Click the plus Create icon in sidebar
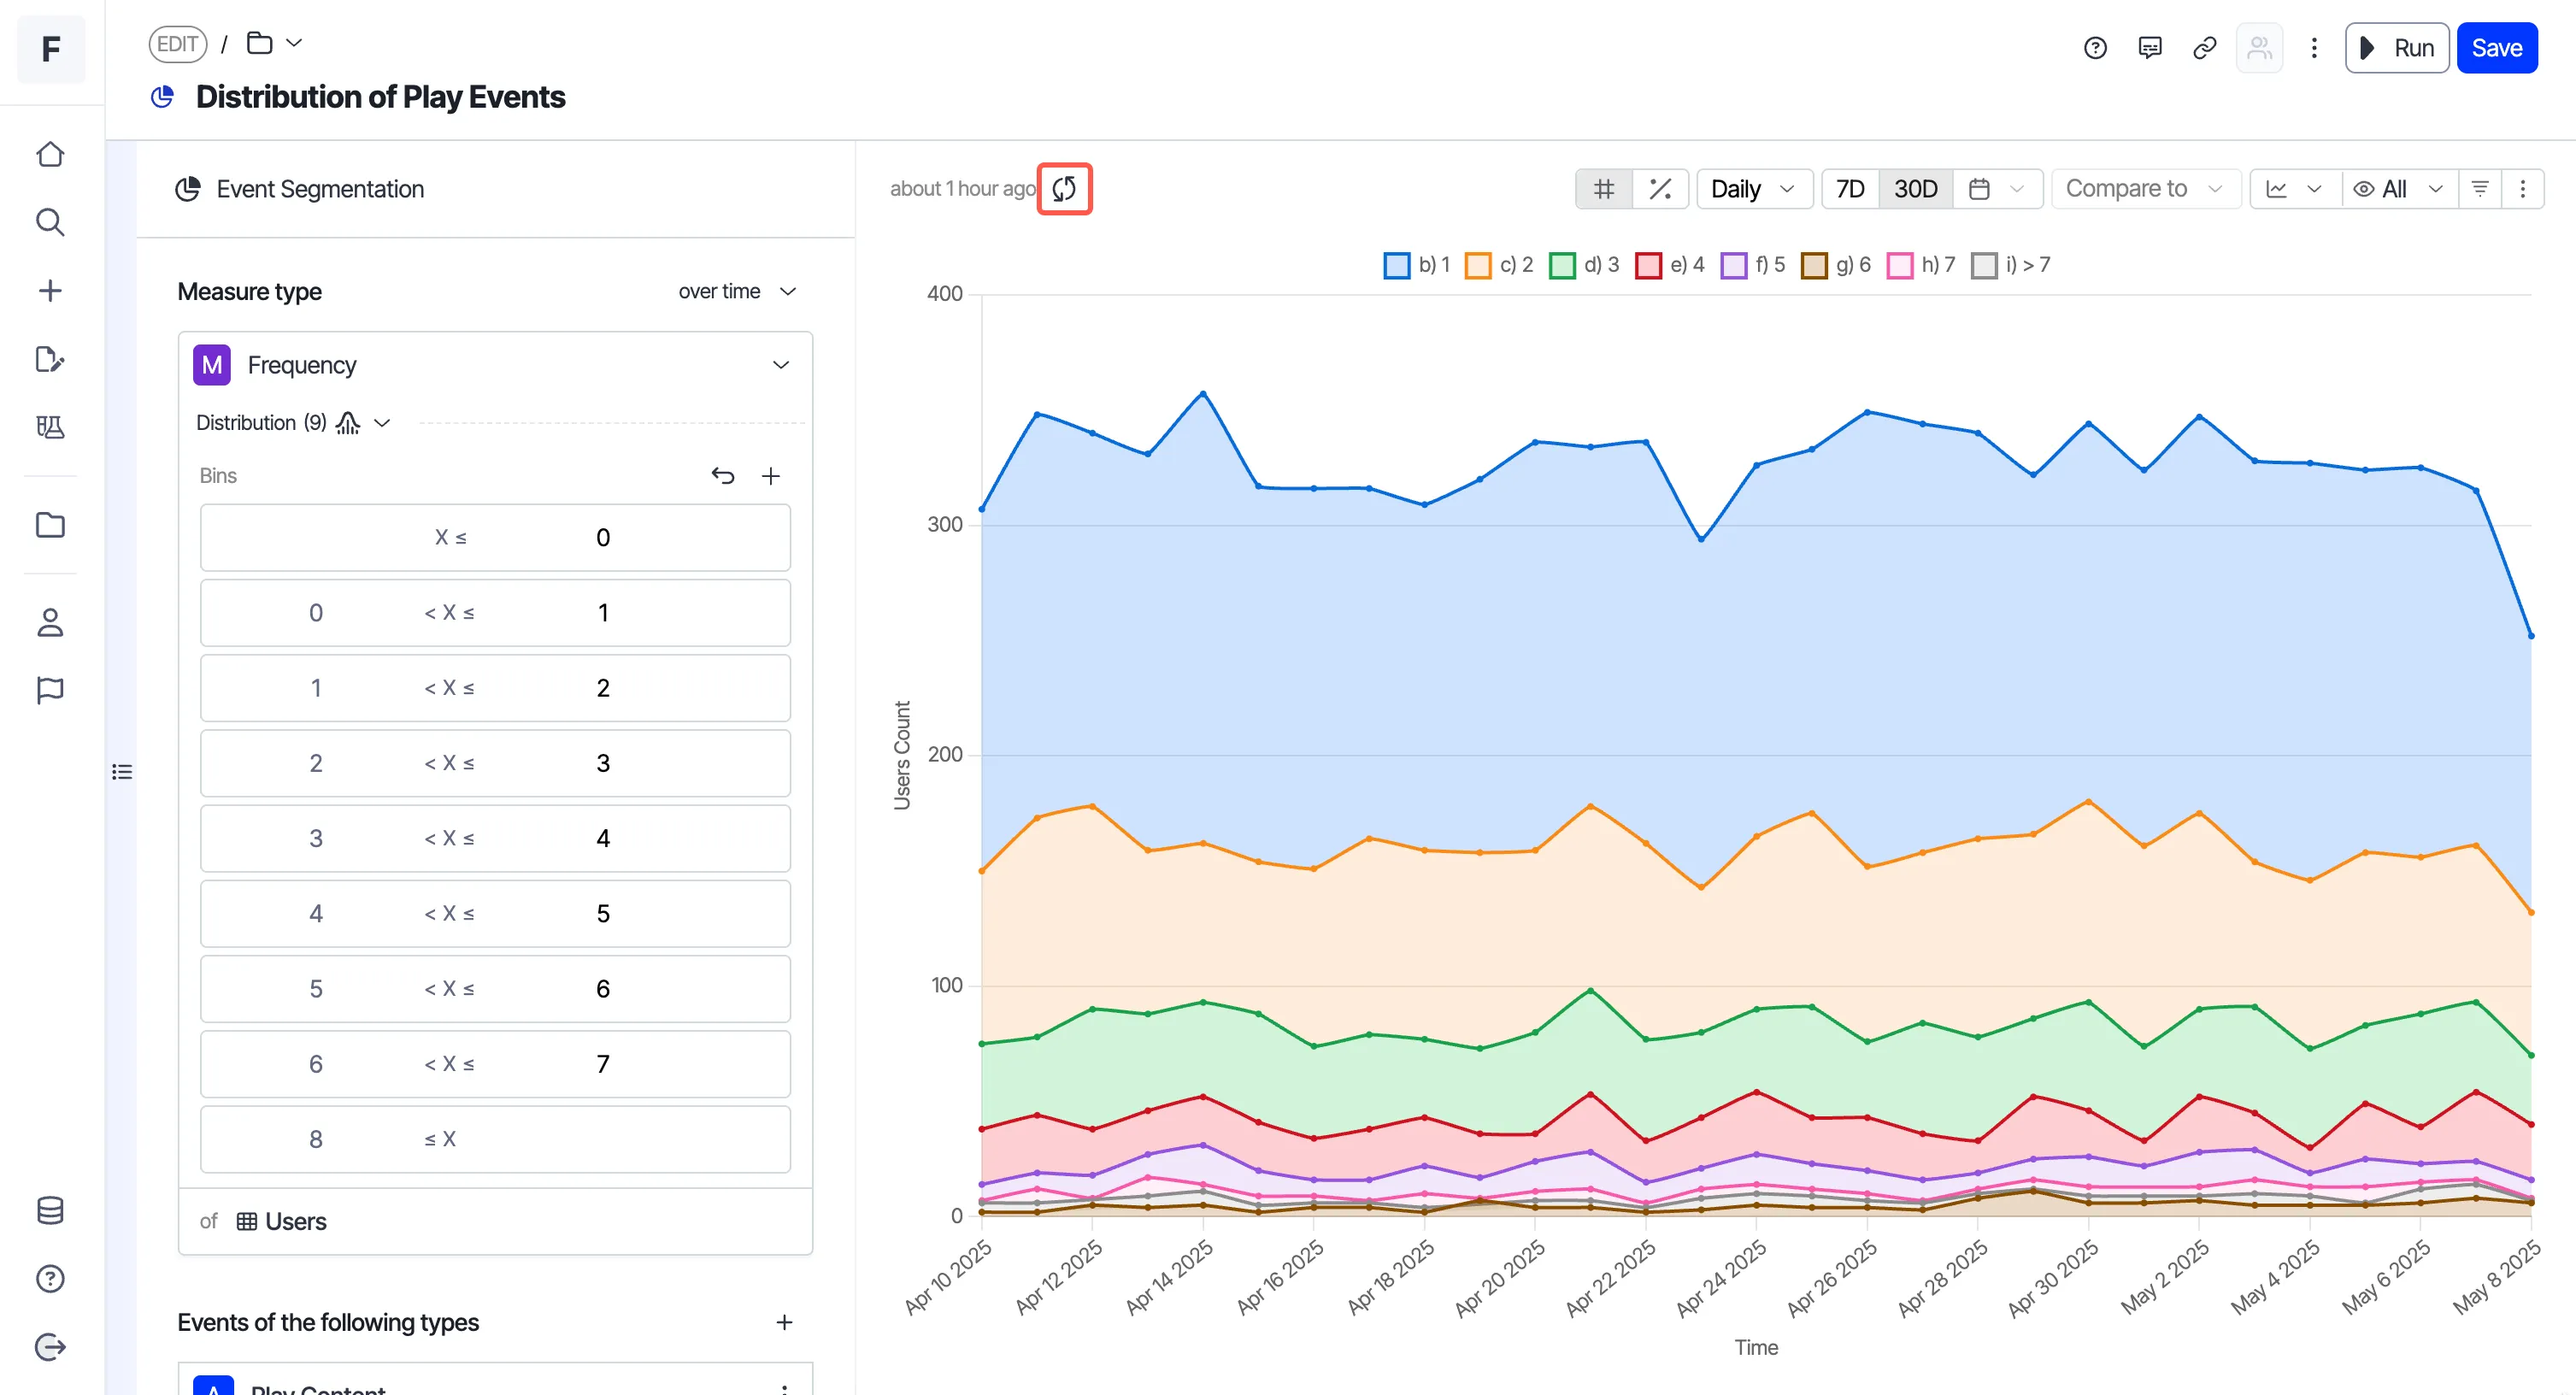Image resolution: width=2576 pixels, height=1395 pixels. tap(50, 291)
